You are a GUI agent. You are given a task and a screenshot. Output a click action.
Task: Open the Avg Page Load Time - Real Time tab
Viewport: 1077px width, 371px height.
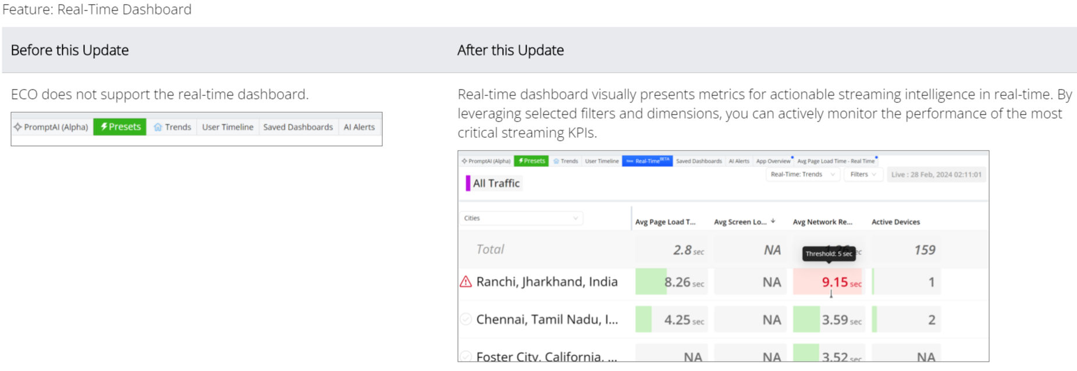[836, 161]
